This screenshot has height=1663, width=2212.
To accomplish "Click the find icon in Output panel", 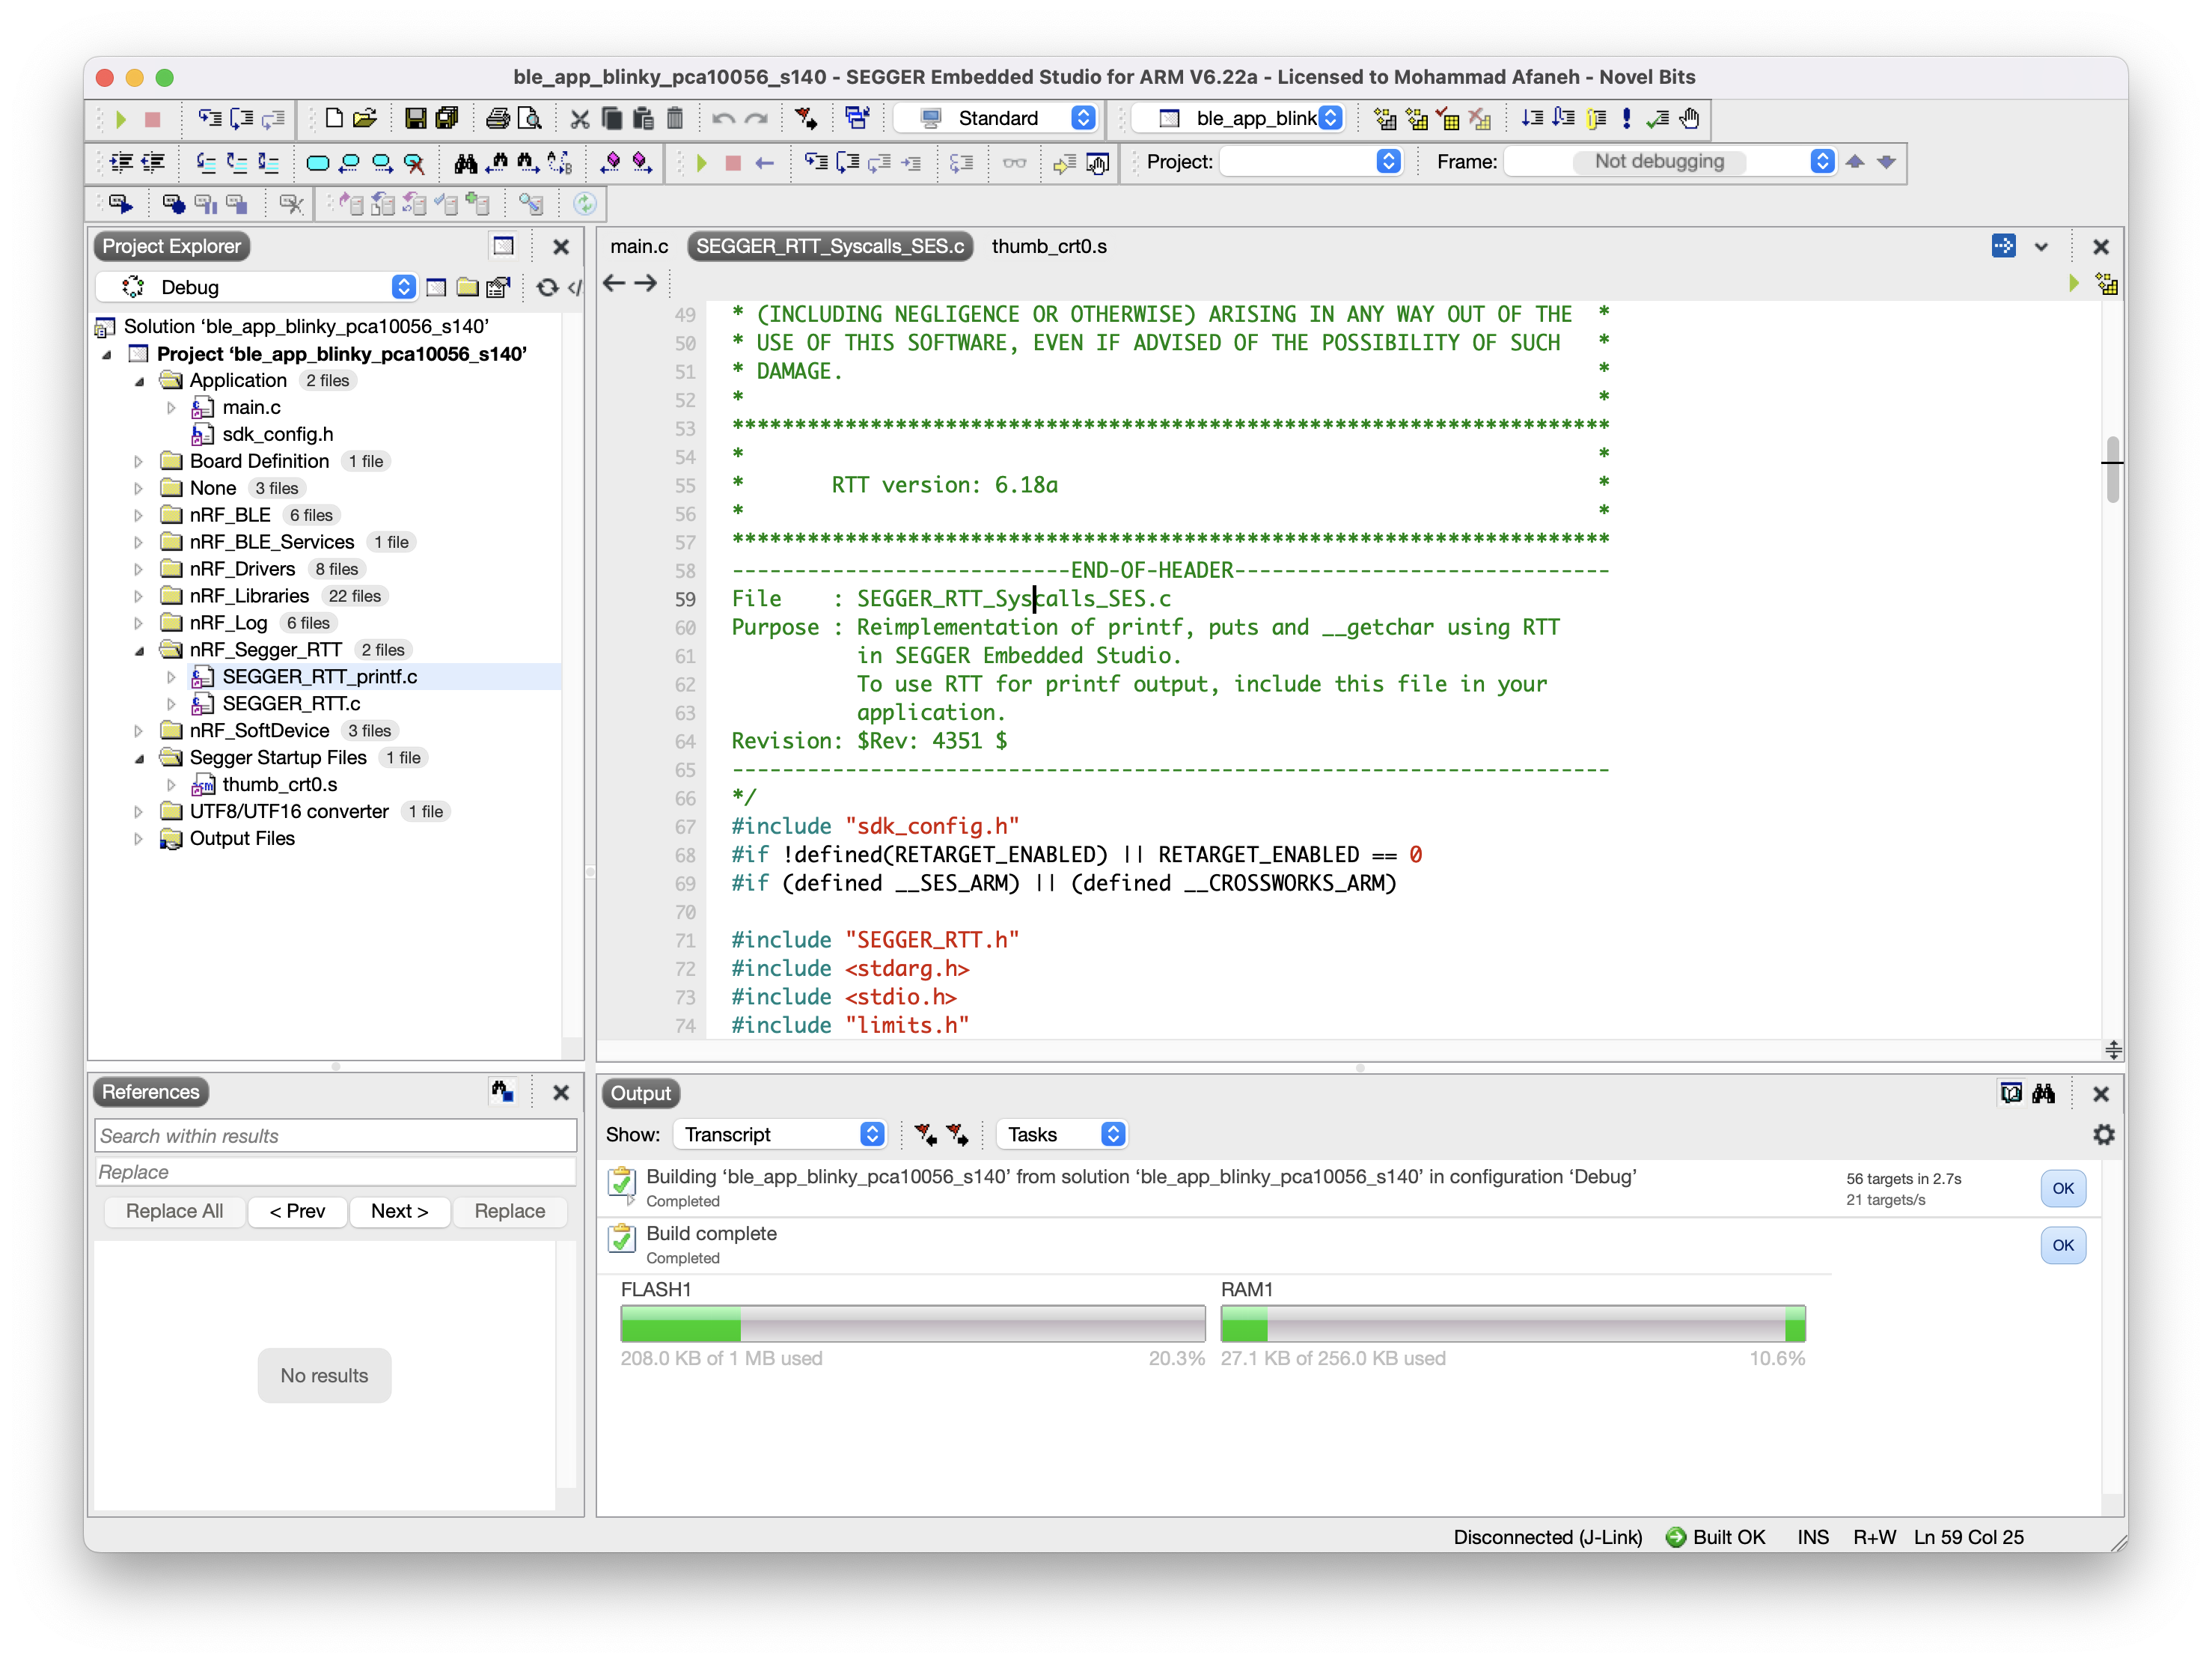I will pyautogui.click(x=2045, y=1093).
